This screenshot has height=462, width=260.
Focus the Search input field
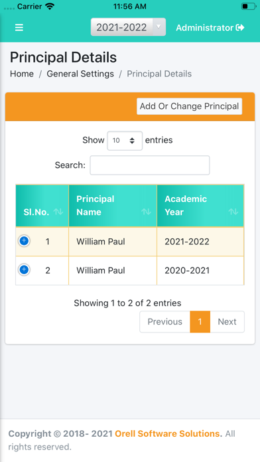point(150,165)
